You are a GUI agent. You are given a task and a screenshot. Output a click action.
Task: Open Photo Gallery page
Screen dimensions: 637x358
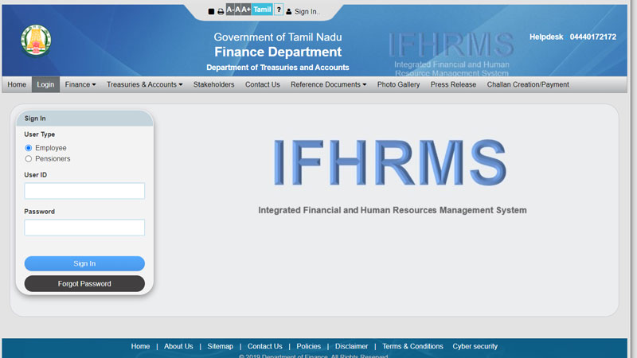tap(398, 84)
